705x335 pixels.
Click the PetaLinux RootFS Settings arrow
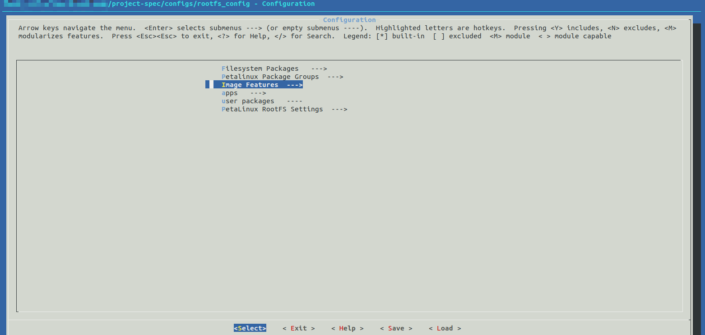tap(339, 109)
